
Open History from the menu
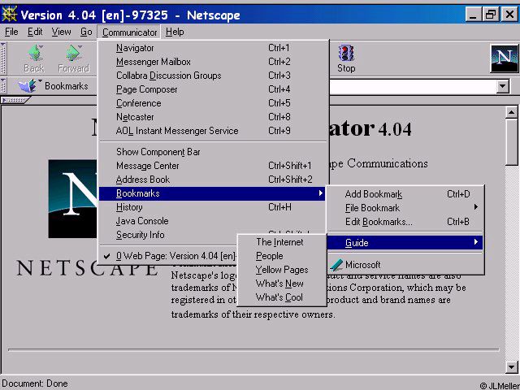click(212, 207)
